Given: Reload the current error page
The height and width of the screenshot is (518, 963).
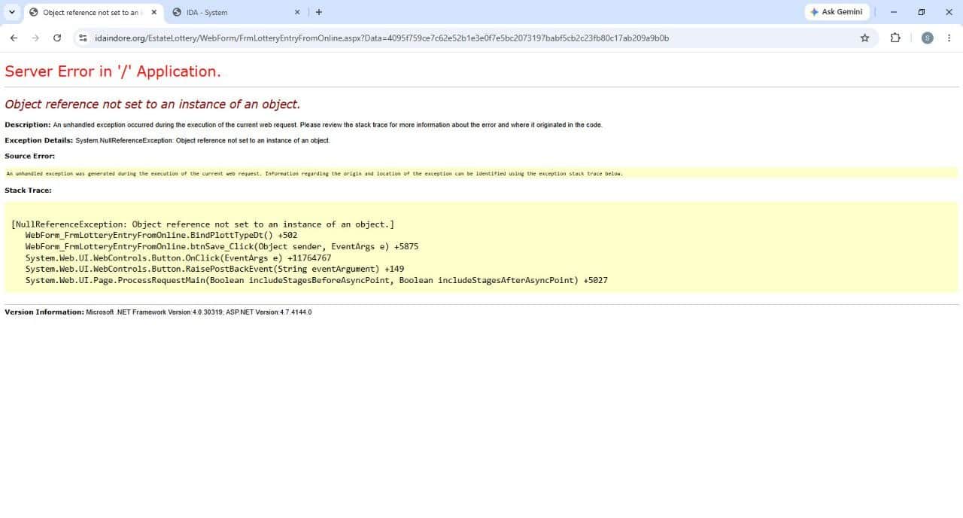Looking at the screenshot, I should click(x=57, y=38).
